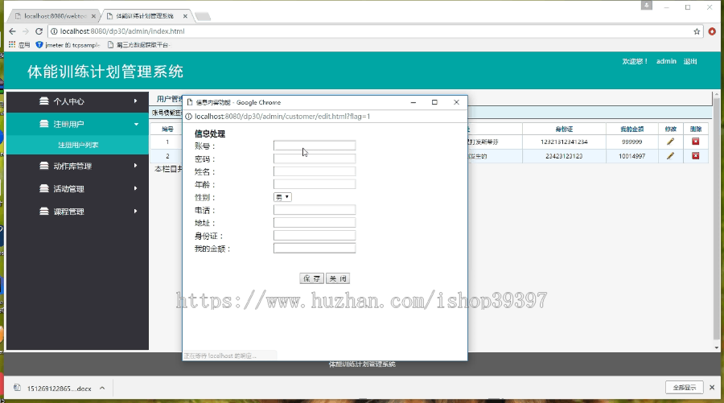Click the 课程管理 stack icon in the sidebar

point(44,211)
